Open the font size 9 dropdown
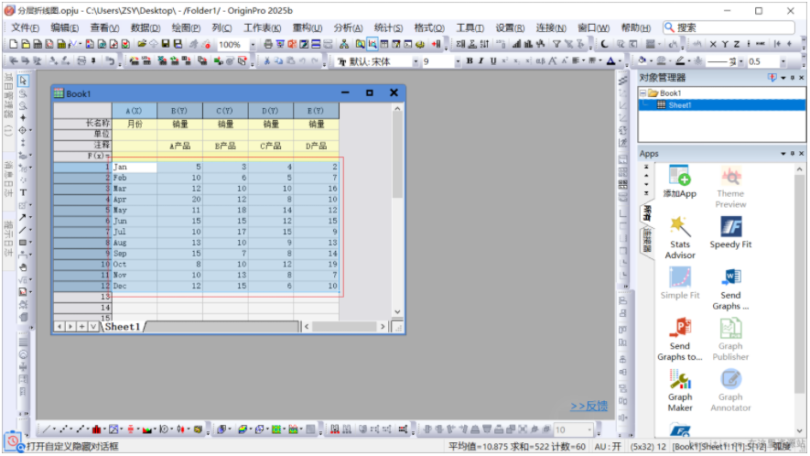 [x=458, y=61]
